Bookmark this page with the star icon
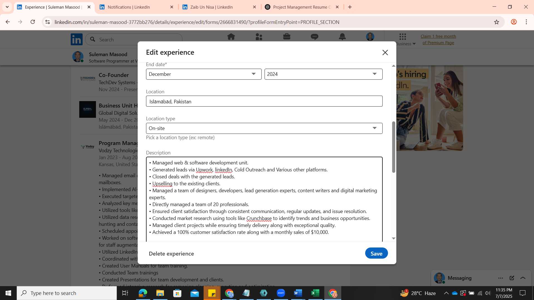This screenshot has width=534, height=300. pyautogui.click(x=496, y=22)
